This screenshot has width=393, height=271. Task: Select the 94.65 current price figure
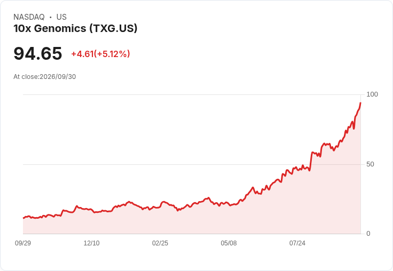click(37, 53)
